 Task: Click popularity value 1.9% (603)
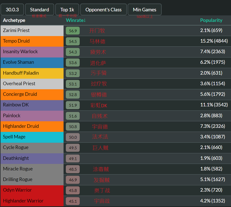[x=211, y=158]
